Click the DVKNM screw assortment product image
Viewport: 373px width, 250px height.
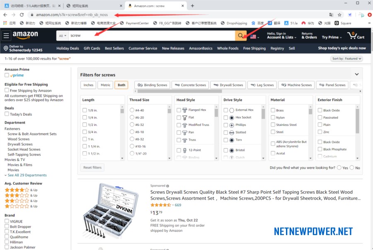point(110,212)
